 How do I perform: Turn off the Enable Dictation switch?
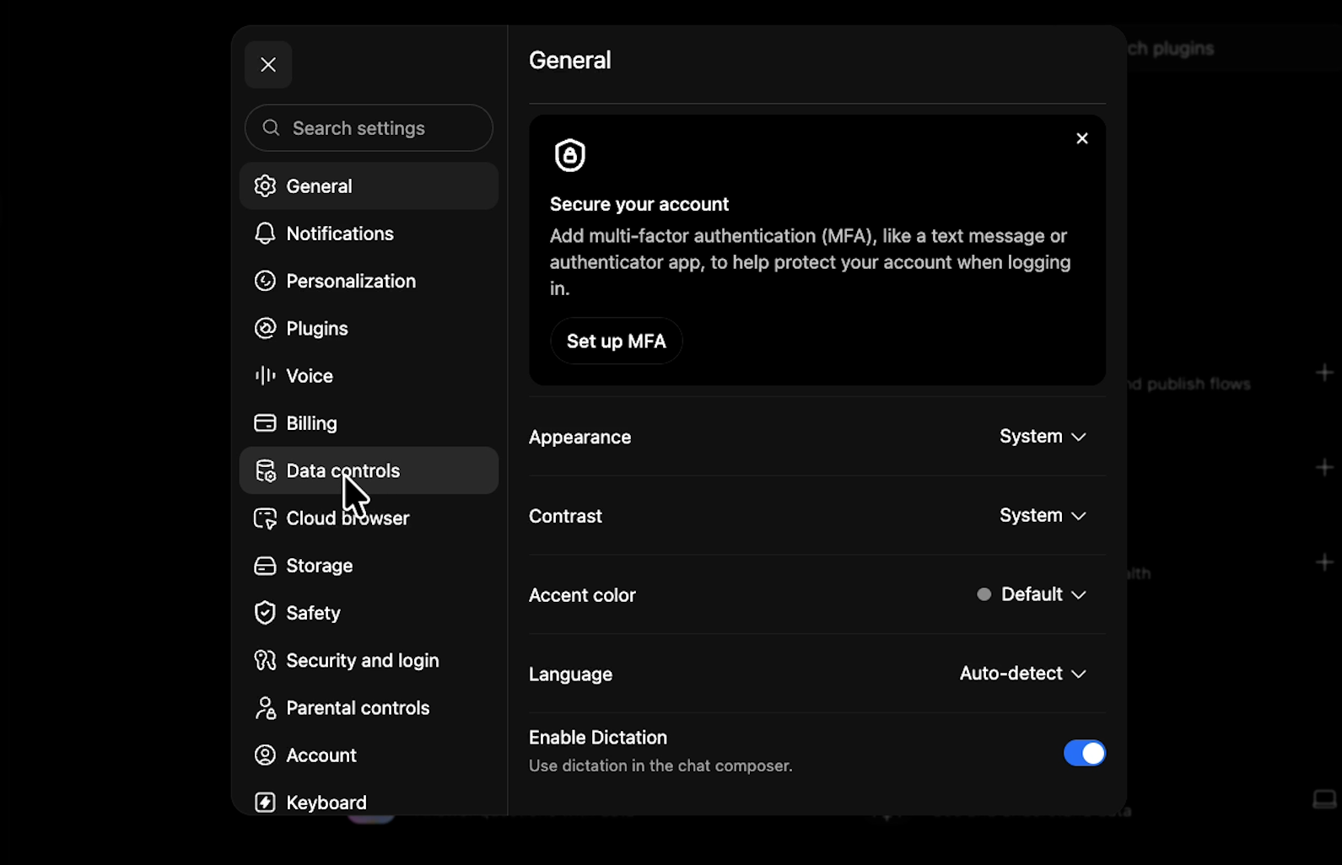tap(1084, 753)
